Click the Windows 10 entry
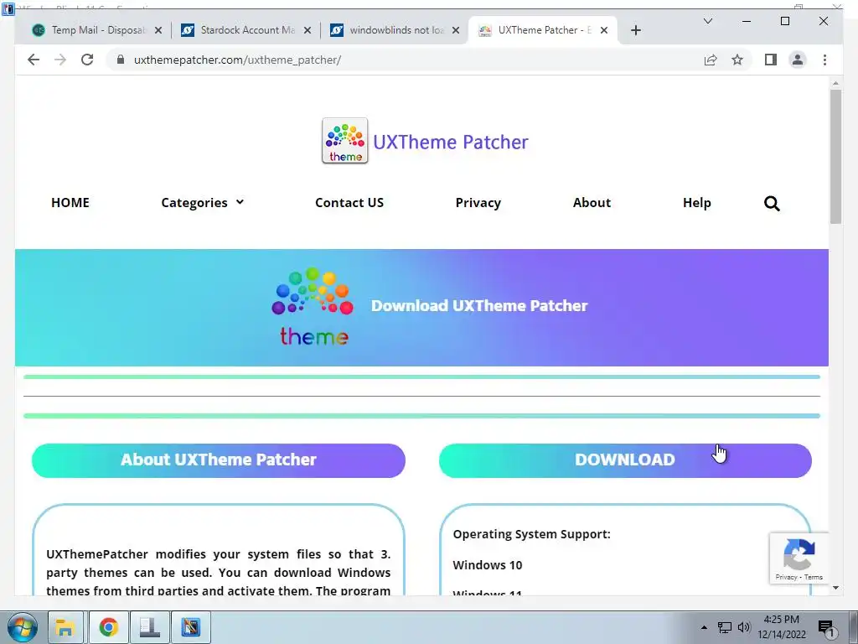The height and width of the screenshot is (644, 858). coord(488,565)
